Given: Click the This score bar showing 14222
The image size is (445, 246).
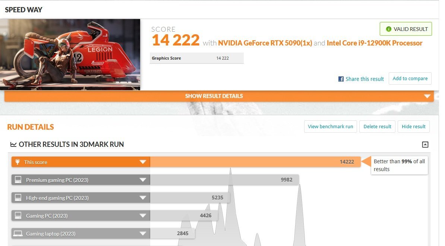Looking at the screenshot, I should [x=255, y=162].
